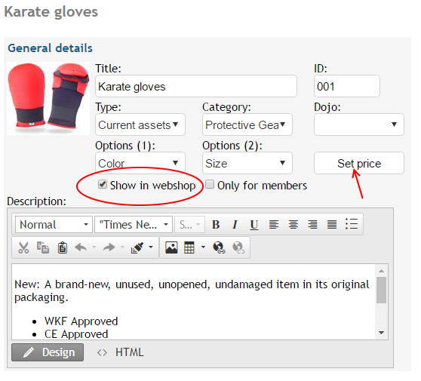Center align the description text
Screen dimensions: 421x381
293,225
